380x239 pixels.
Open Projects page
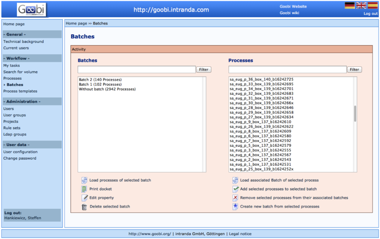coord(11,121)
